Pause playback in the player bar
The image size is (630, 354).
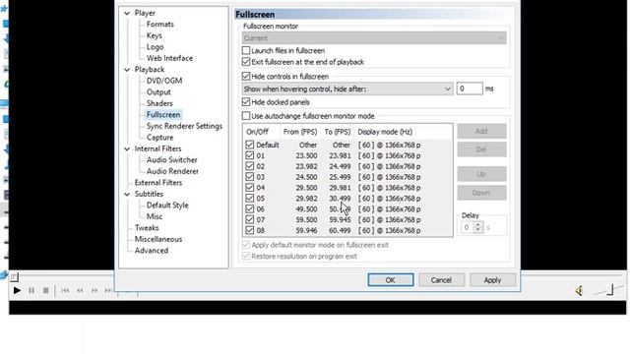tap(31, 290)
